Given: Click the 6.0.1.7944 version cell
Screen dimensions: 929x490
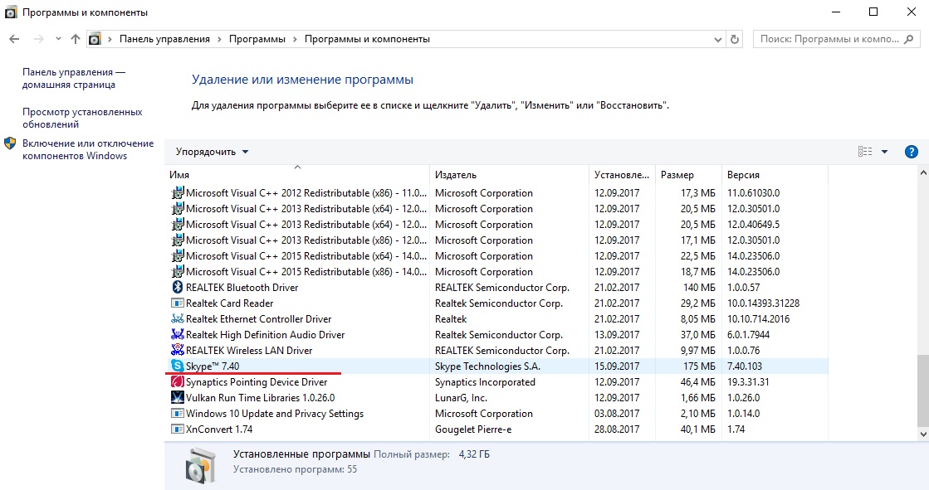Looking at the screenshot, I should click(748, 334).
